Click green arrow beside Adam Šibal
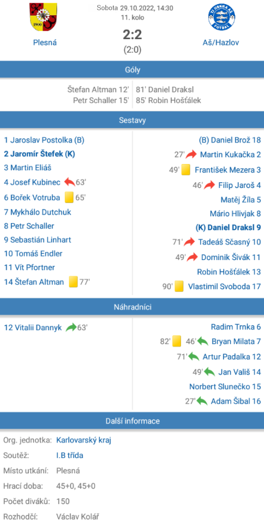 coord(202,401)
